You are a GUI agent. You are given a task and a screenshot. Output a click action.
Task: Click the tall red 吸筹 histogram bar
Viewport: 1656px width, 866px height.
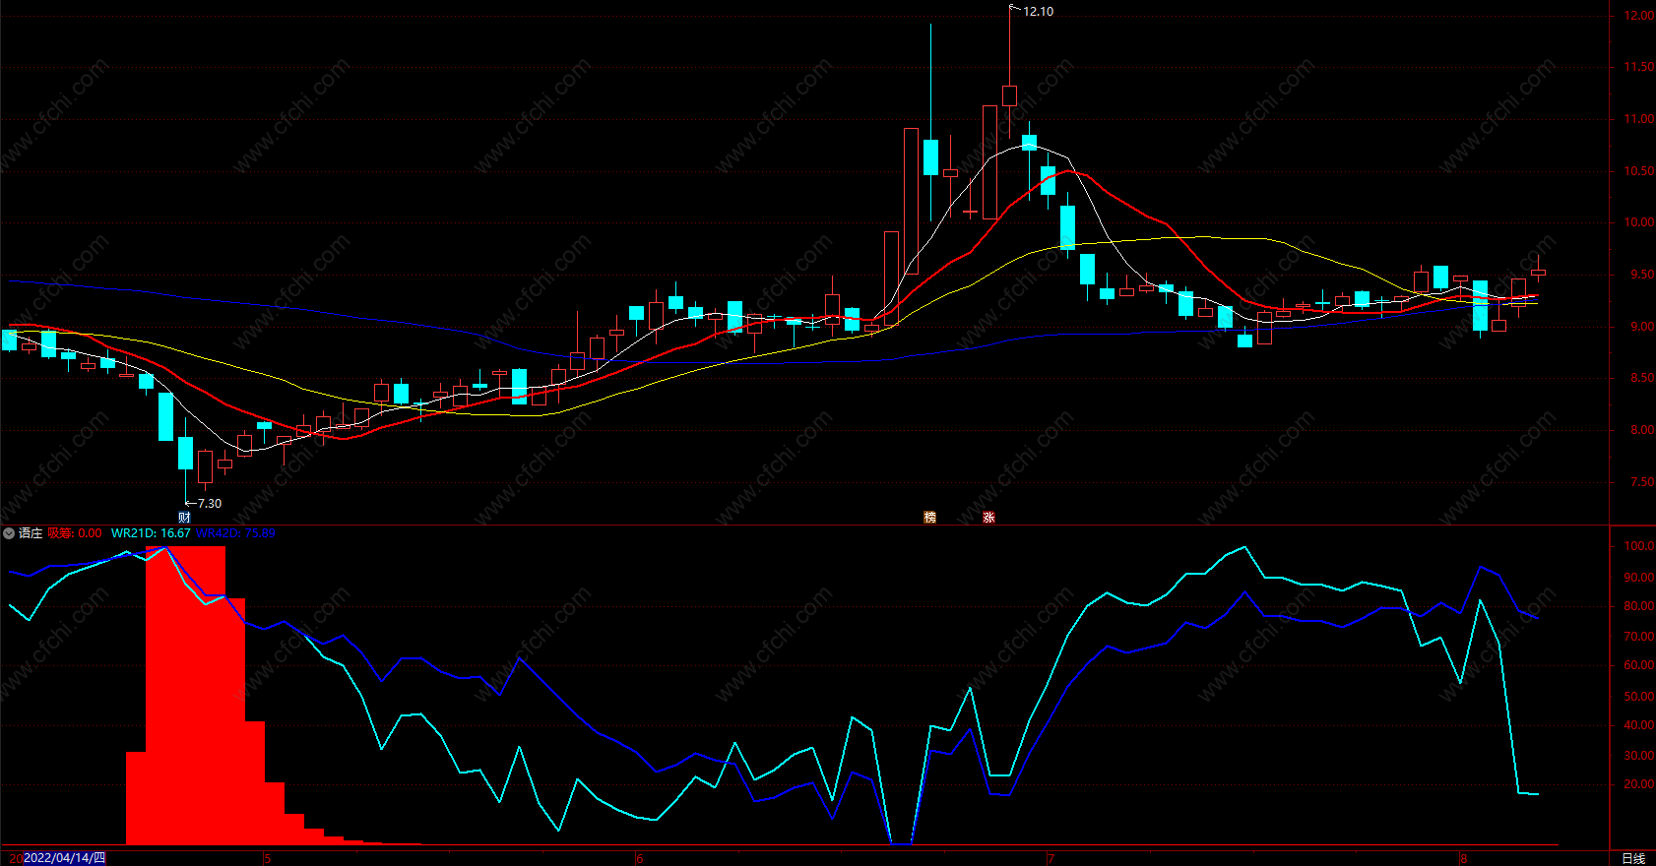(185, 695)
